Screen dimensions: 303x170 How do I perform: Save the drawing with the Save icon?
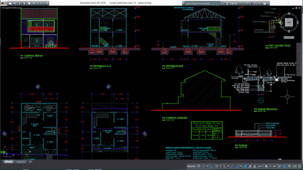point(20,3)
